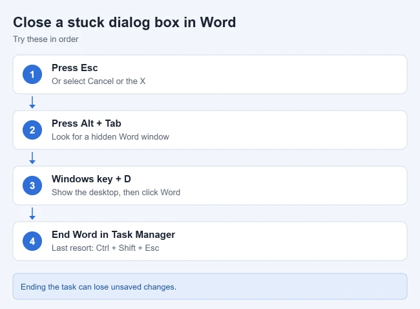The image size is (420, 309).
Task: Click 'Show the desktop, then click Word' text
Action: pos(116,193)
